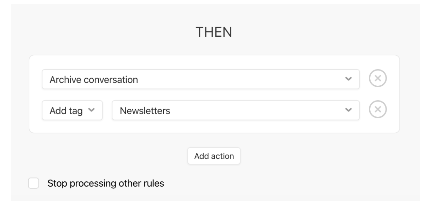Screen dimensions: 435x218
Task: Click the THEN section heading
Action: (214, 33)
